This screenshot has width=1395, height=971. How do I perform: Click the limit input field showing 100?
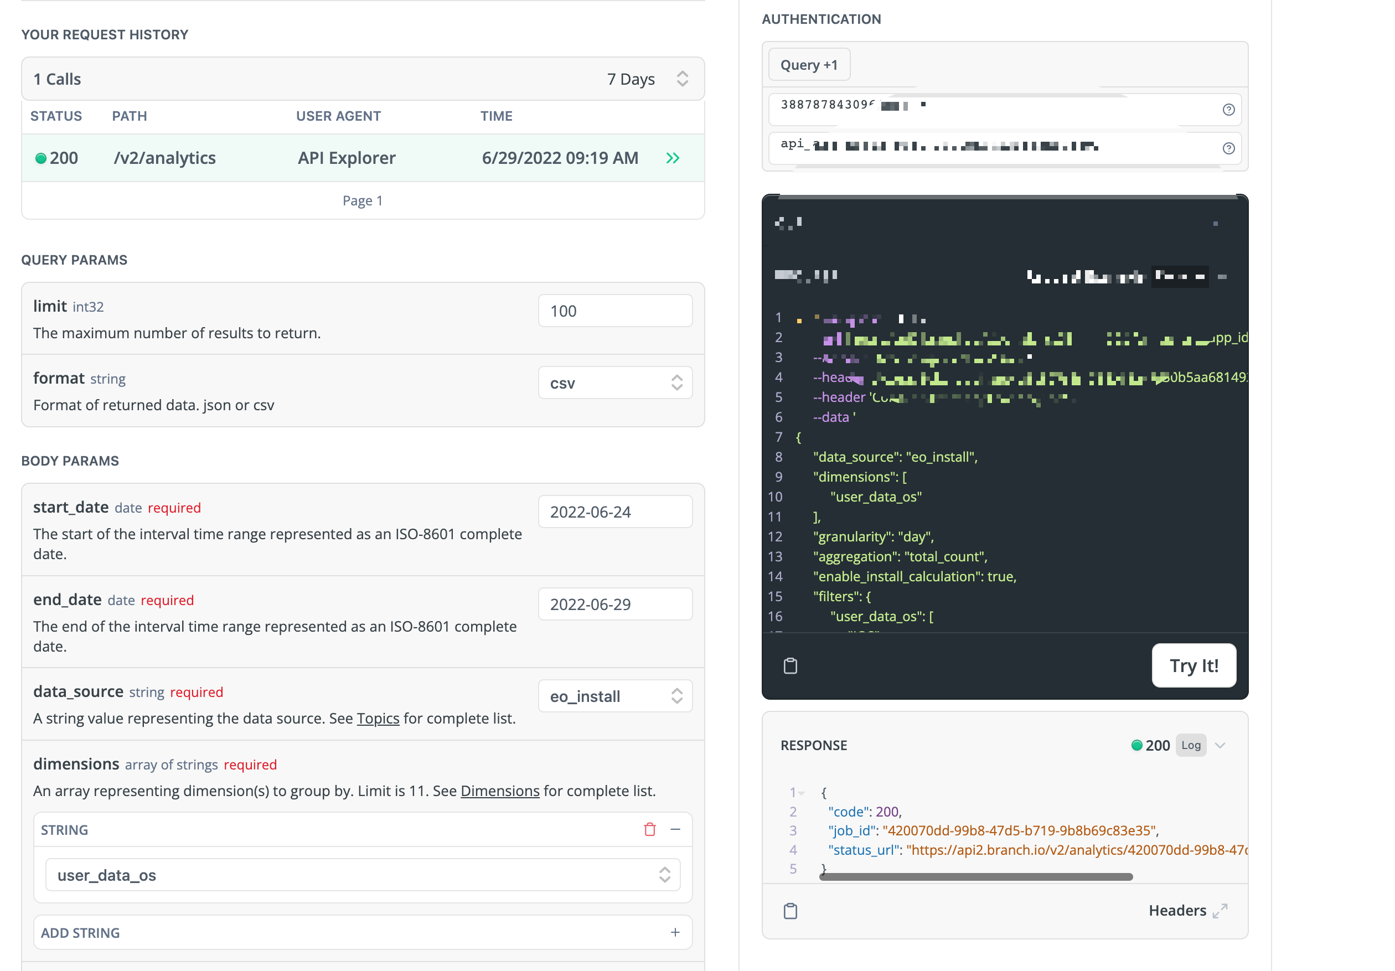[615, 311]
